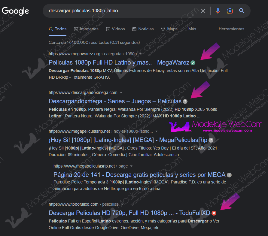Click the Google logo

click(15, 11)
